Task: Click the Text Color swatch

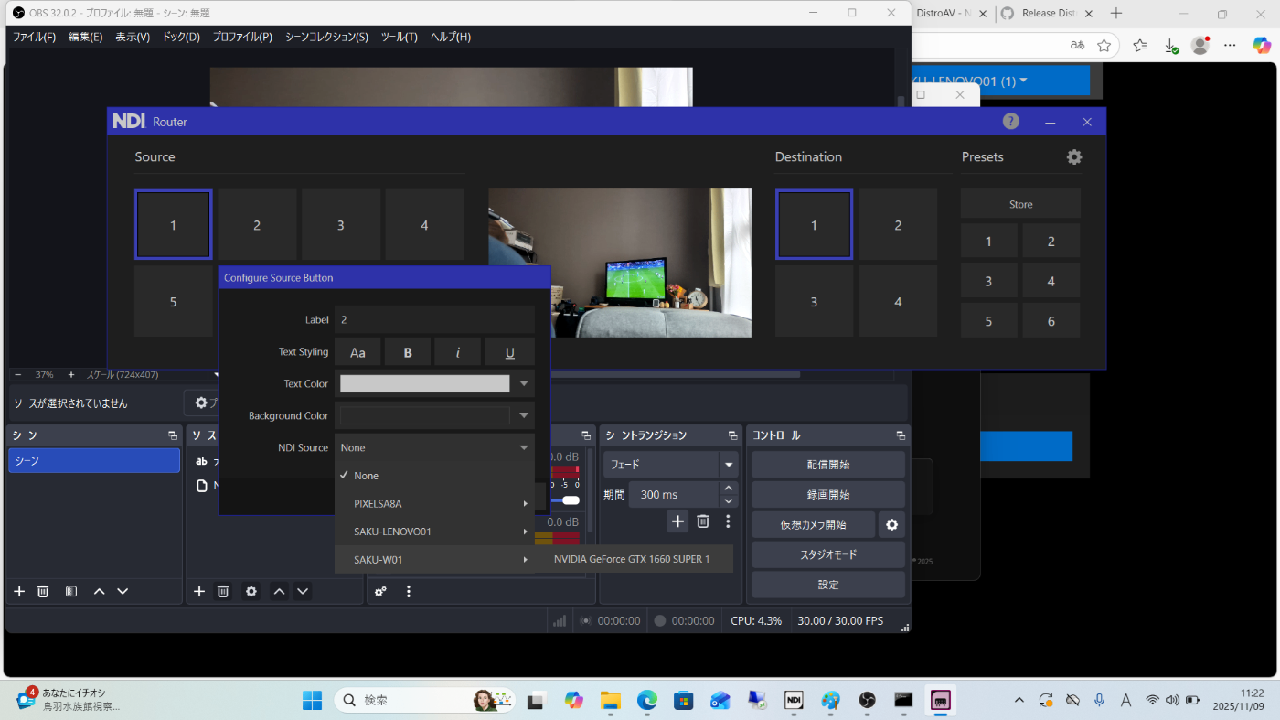Action: click(424, 384)
